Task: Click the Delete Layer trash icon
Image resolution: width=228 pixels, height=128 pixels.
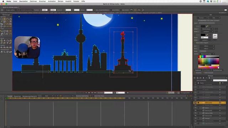Action: [x=203, y=78]
